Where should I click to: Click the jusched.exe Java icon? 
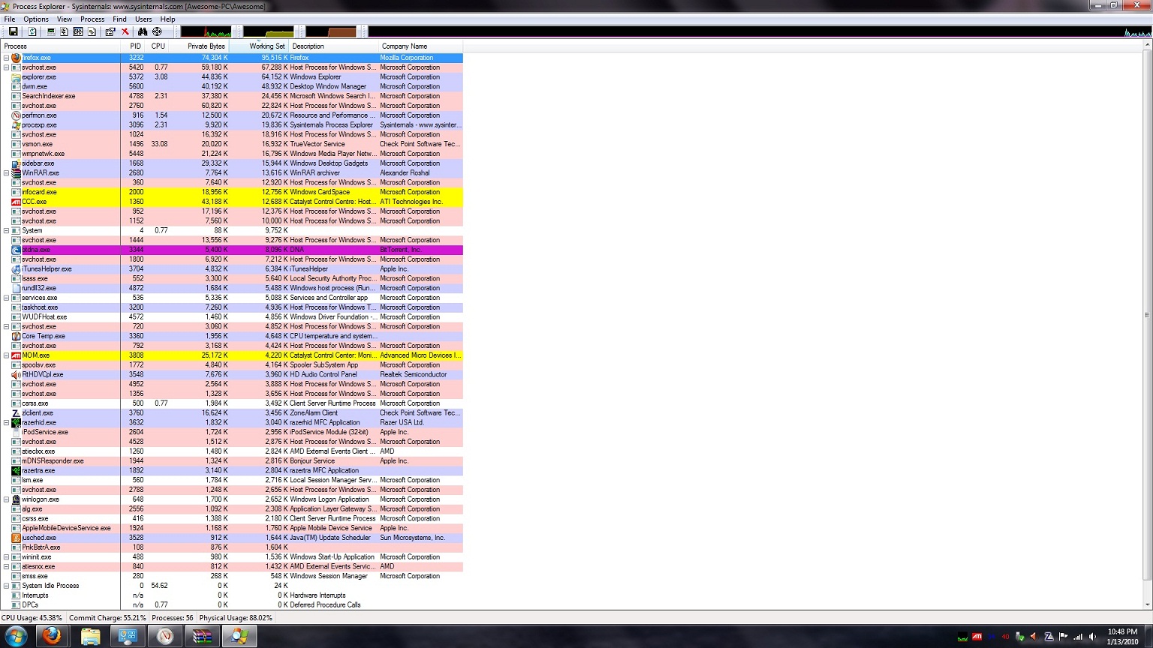(16, 538)
